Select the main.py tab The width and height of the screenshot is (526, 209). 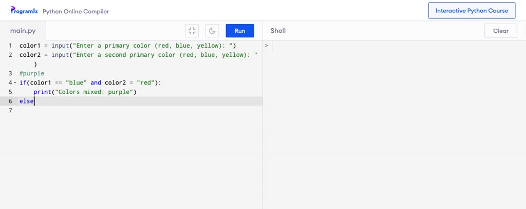(x=23, y=31)
